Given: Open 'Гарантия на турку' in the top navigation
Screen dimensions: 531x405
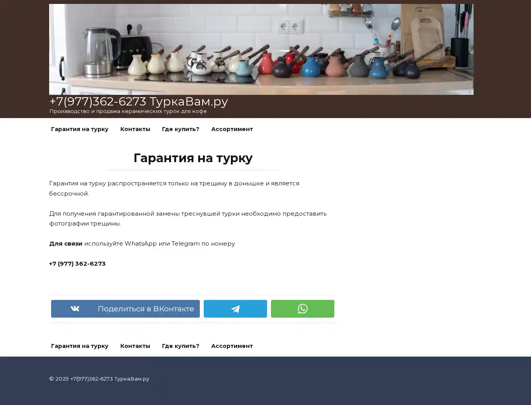Looking at the screenshot, I should point(79,129).
